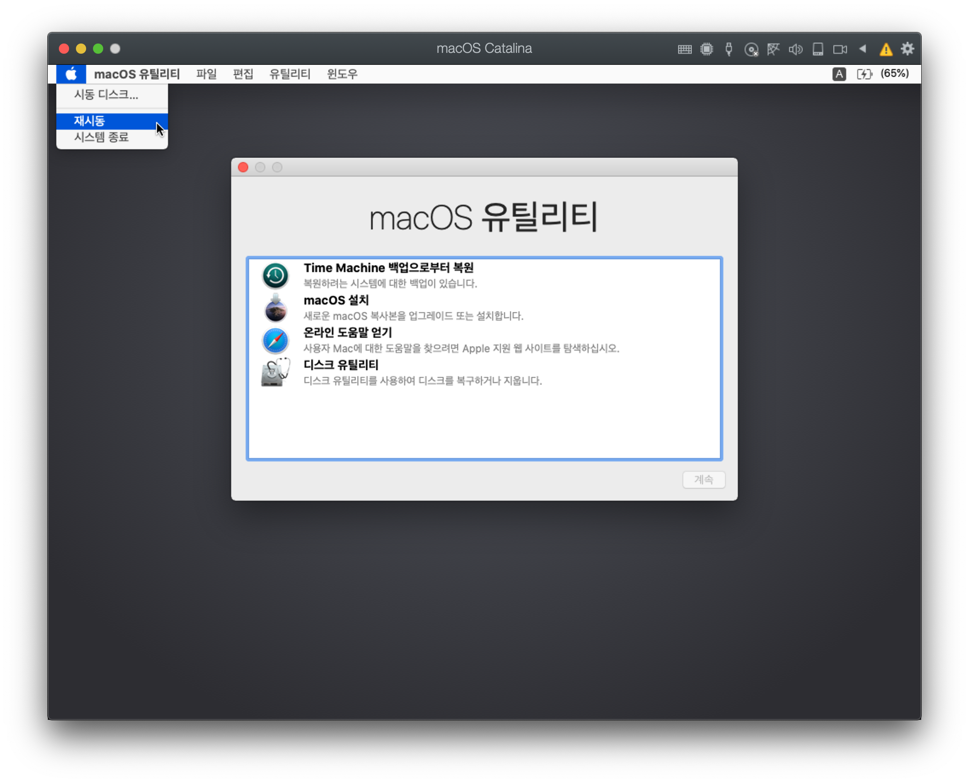
Task: Click the spider web network icon in the VM toolbar
Action: (x=773, y=49)
